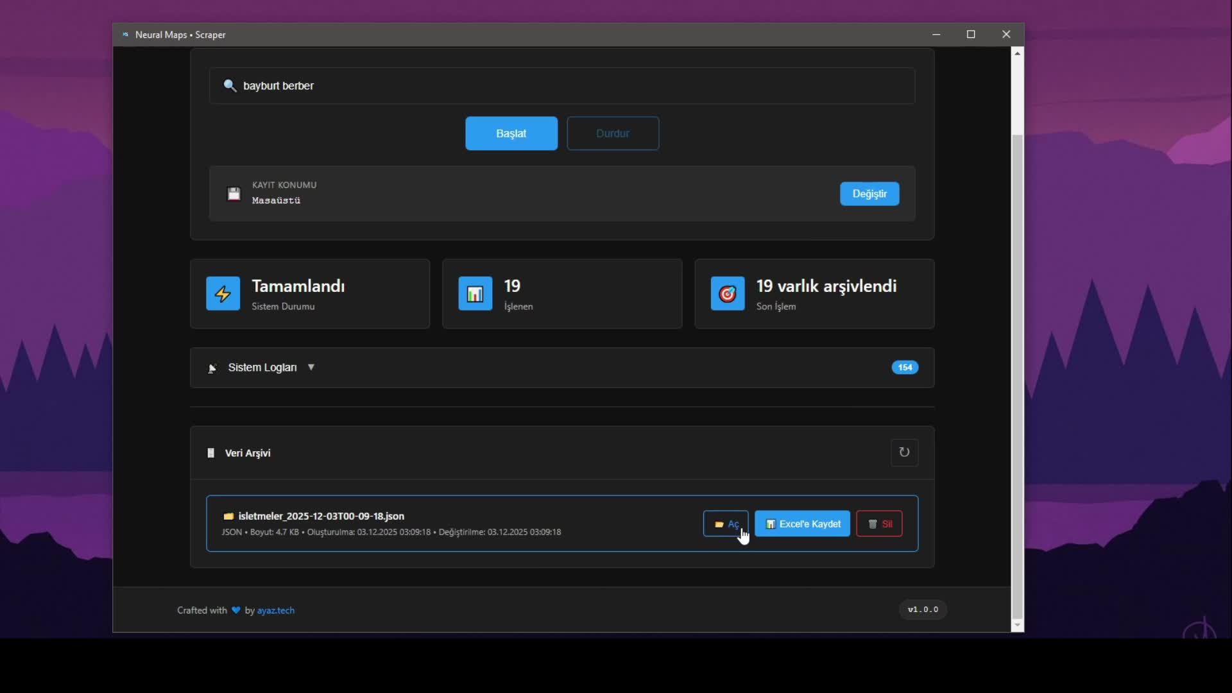Click the scrollbar up arrow

click(1017, 53)
